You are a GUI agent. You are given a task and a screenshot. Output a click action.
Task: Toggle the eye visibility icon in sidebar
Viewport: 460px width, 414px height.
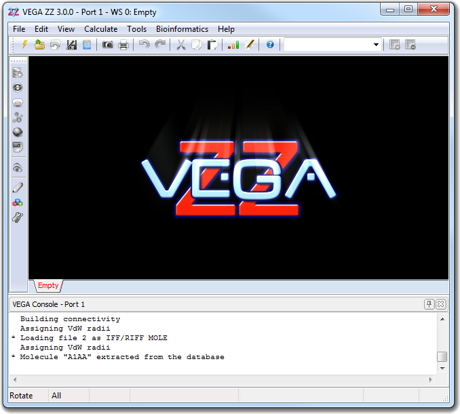[18, 168]
